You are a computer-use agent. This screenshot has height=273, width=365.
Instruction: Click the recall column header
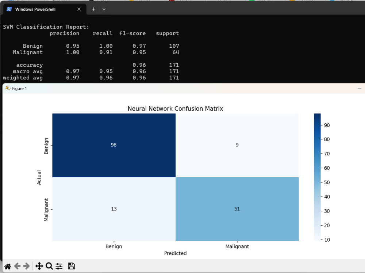coord(103,33)
